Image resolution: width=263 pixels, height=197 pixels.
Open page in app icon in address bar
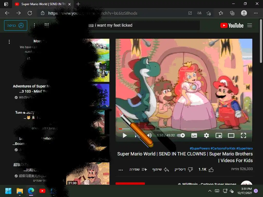click(x=190, y=13)
